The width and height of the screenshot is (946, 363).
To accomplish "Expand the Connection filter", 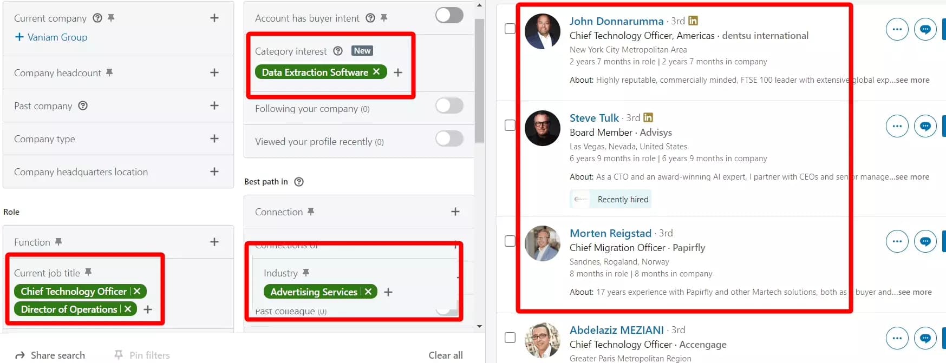I will 455,212.
